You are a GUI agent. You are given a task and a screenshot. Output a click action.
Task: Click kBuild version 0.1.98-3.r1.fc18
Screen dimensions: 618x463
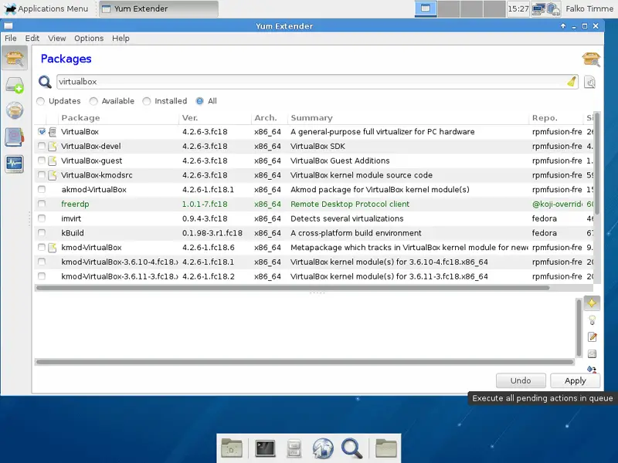tap(212, 233)
